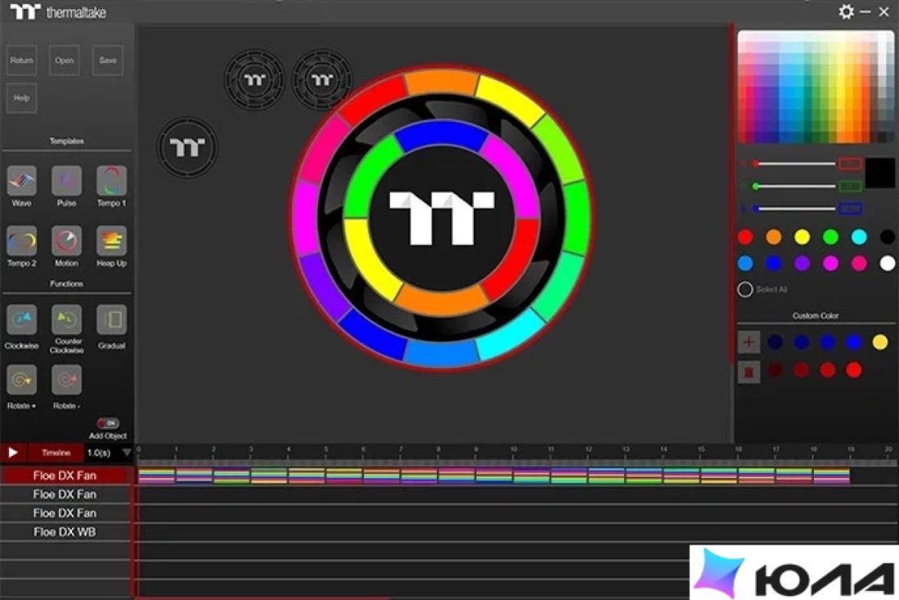
Task: Click the Open button
Action: (65, 60)
